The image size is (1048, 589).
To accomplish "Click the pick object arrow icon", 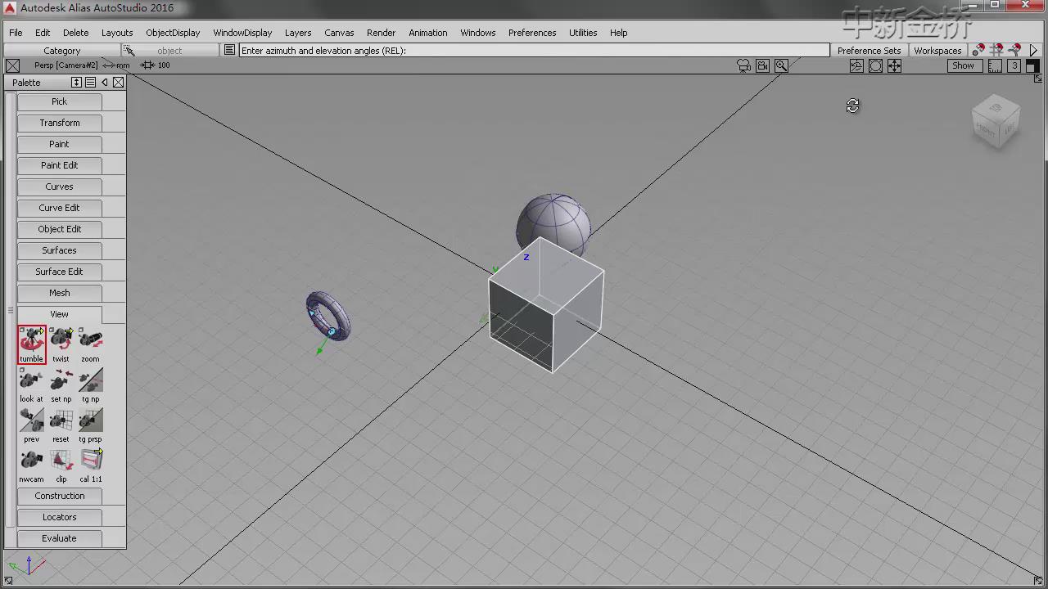I will tap(129, 51).
